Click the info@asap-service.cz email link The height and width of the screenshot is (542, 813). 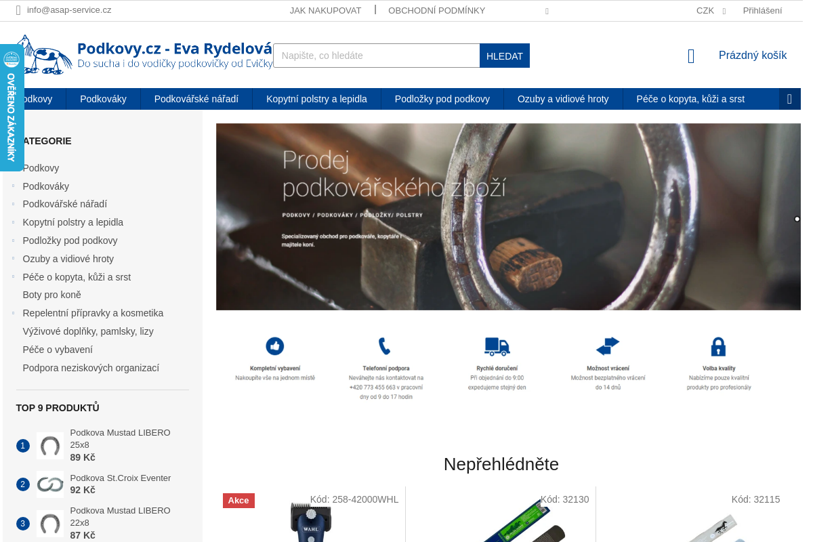[x=69, y=10]
